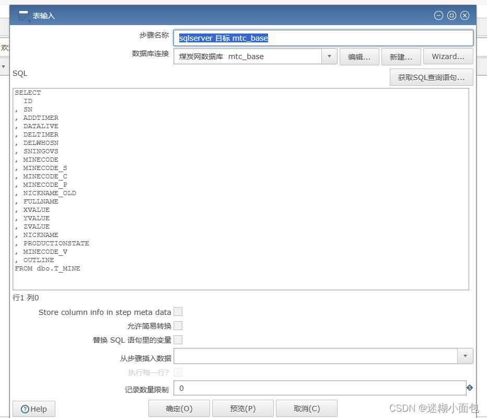Click the SELECT keyword in SQL editor
The height and width of the screenshot is (418, 487).
28,93
